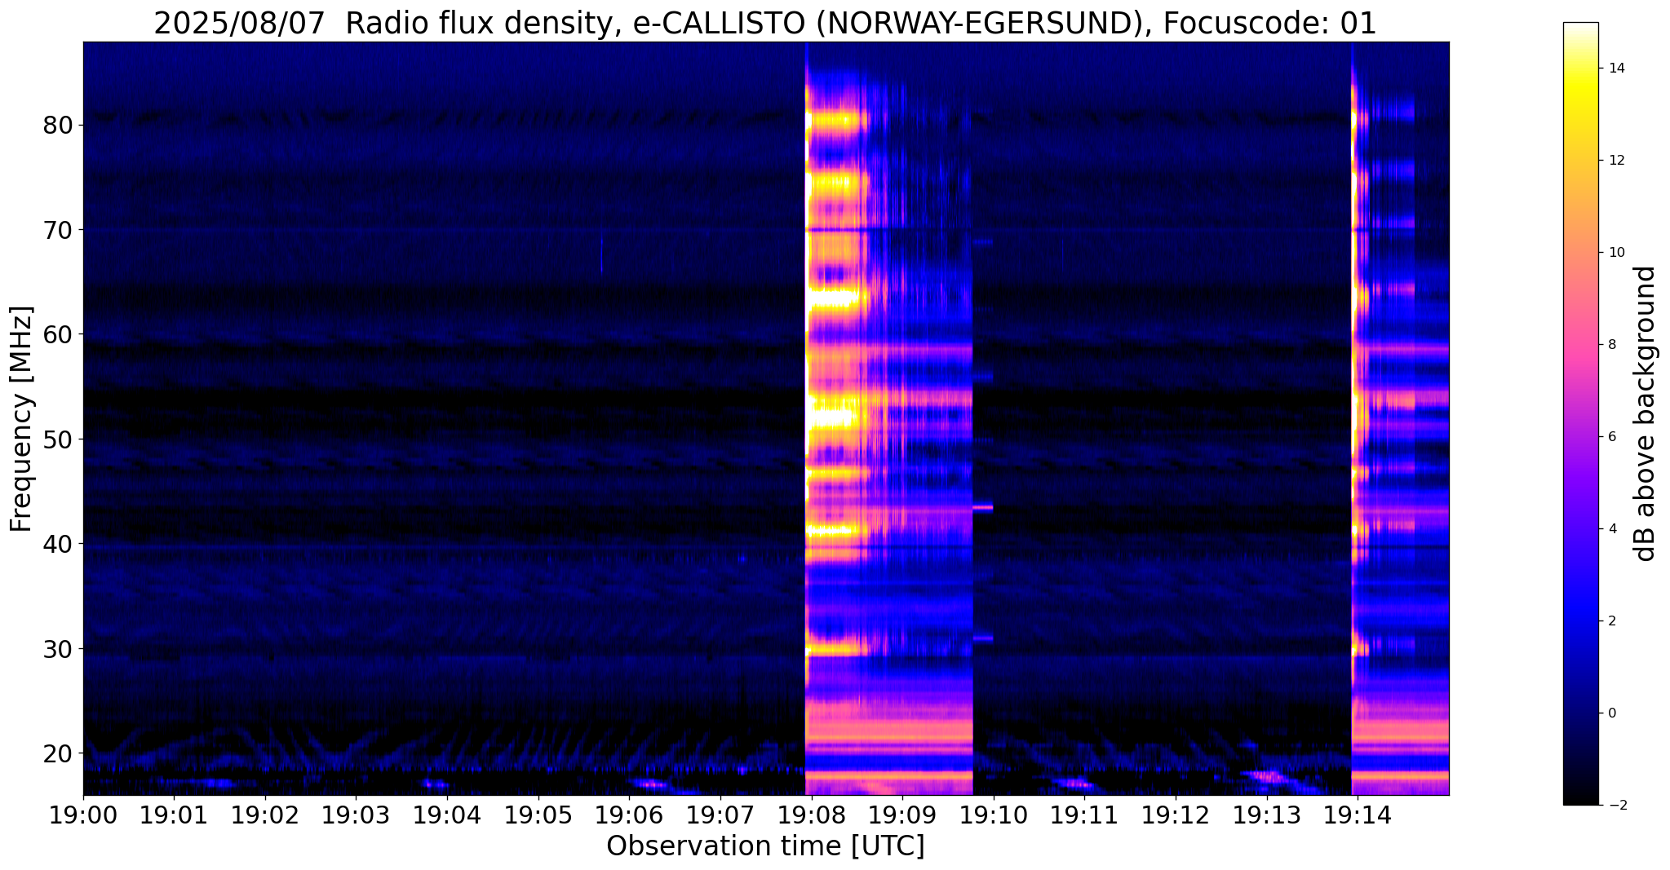Click the 20 MHz frequency tick label
Viewport: 1670px width, 870px height.
click(x=58, y=753)
